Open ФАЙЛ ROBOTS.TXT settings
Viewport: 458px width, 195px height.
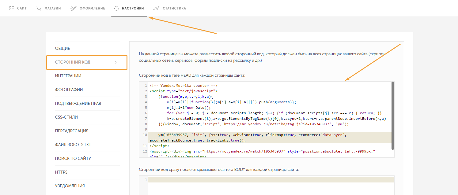click(x=73, y=145)
